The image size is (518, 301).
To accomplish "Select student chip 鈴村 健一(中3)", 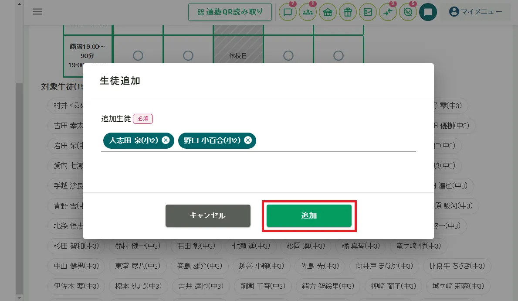I will pyautogui.click(x=138, y=246).
